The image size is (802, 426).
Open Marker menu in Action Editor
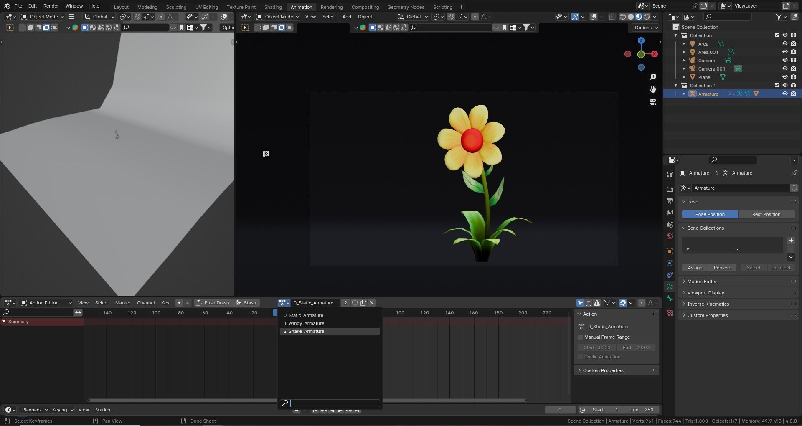[x=123, y=303]
